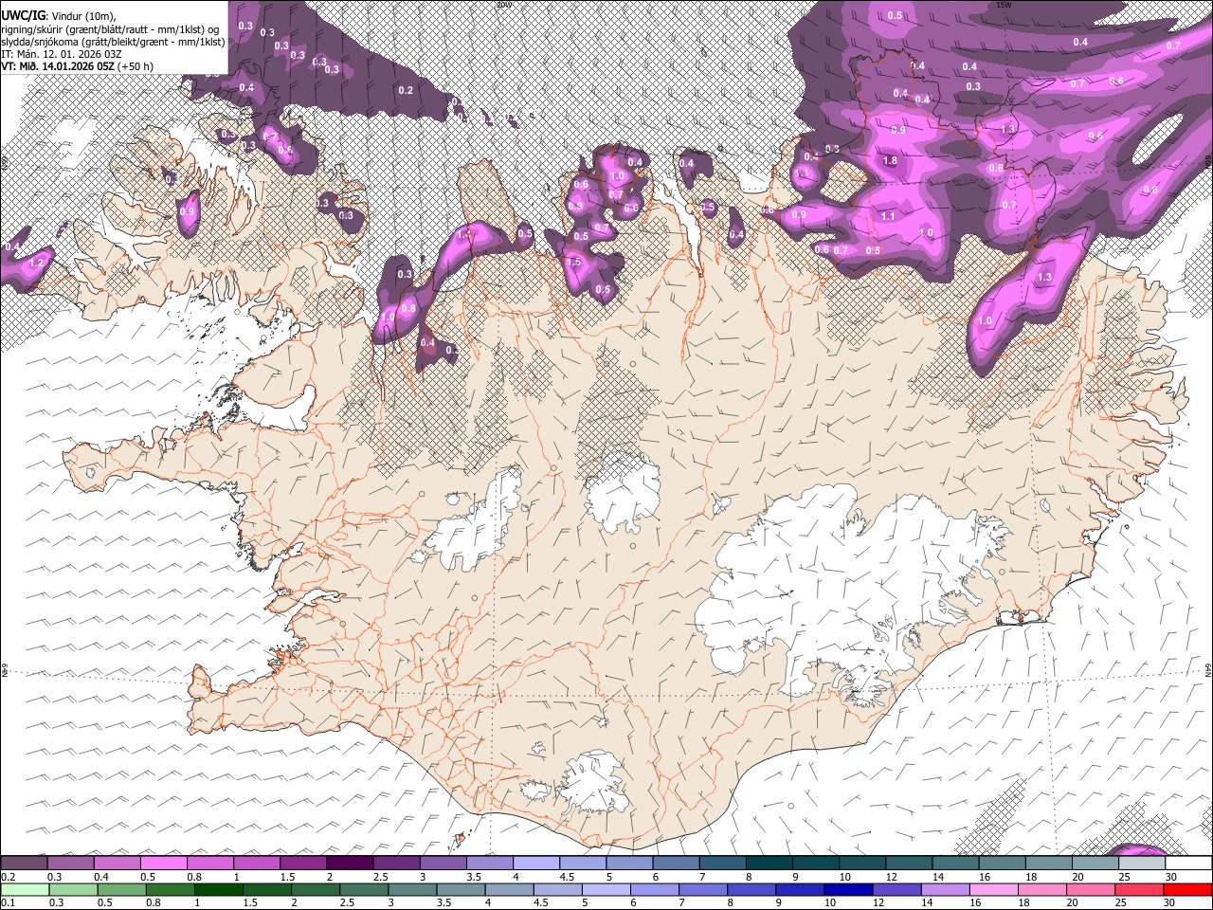Click the '0.2' label on the snow scale
The height and width of the screenshot is (910, 1213).
click(x=9, y=877)
